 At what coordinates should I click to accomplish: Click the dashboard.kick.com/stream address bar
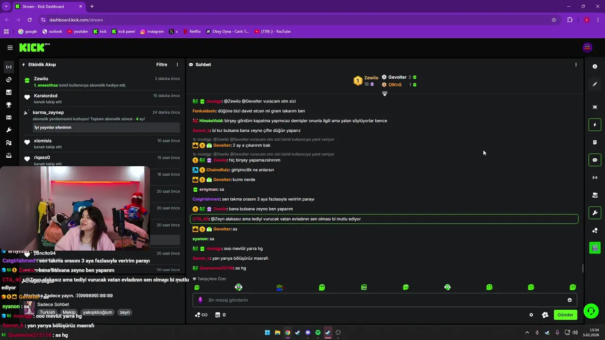point(298,20)
